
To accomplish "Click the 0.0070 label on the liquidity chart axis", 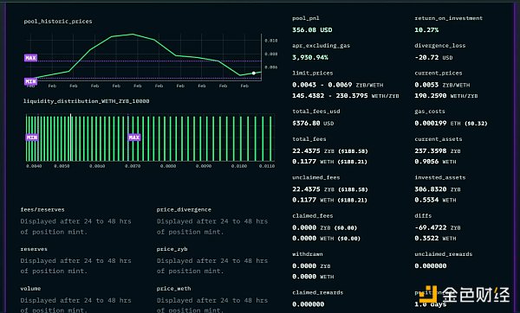I will pos(133,166).
